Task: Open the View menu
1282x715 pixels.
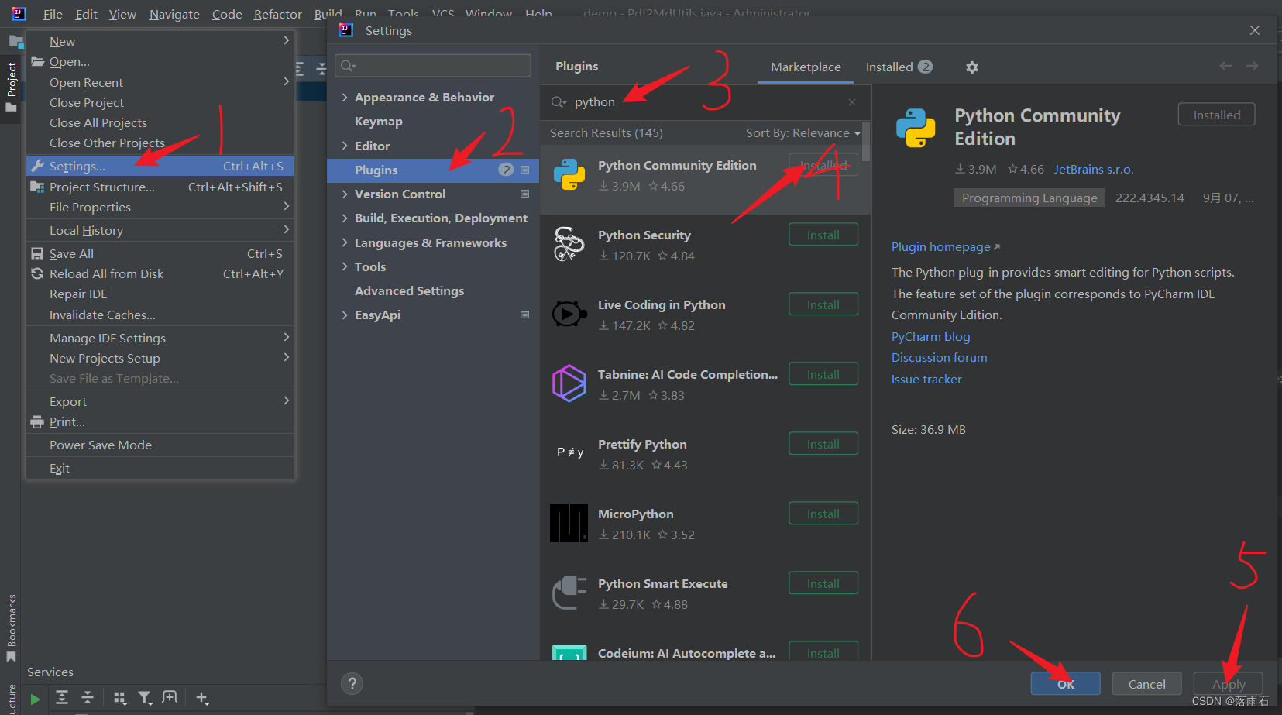Action: [x=122, y=14]
